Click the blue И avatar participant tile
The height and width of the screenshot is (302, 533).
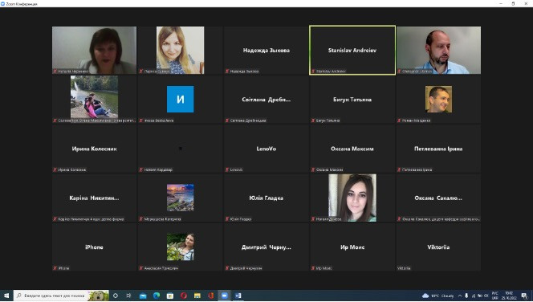180,100
